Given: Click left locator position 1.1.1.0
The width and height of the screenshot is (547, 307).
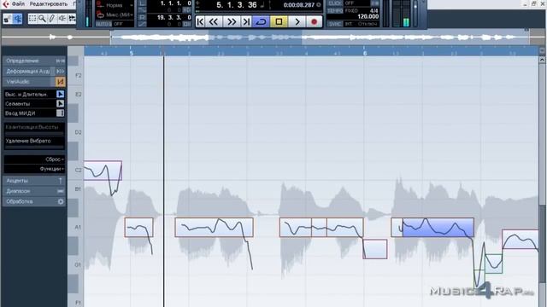Looking at the screenshot, I should (x=175, y=3).
